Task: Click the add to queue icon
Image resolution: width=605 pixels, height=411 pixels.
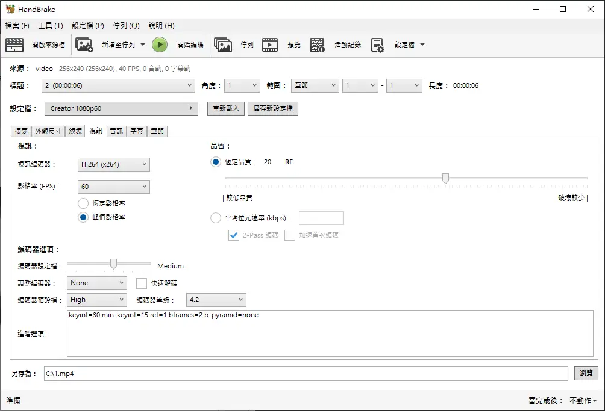Action: [x=84, y=45]
